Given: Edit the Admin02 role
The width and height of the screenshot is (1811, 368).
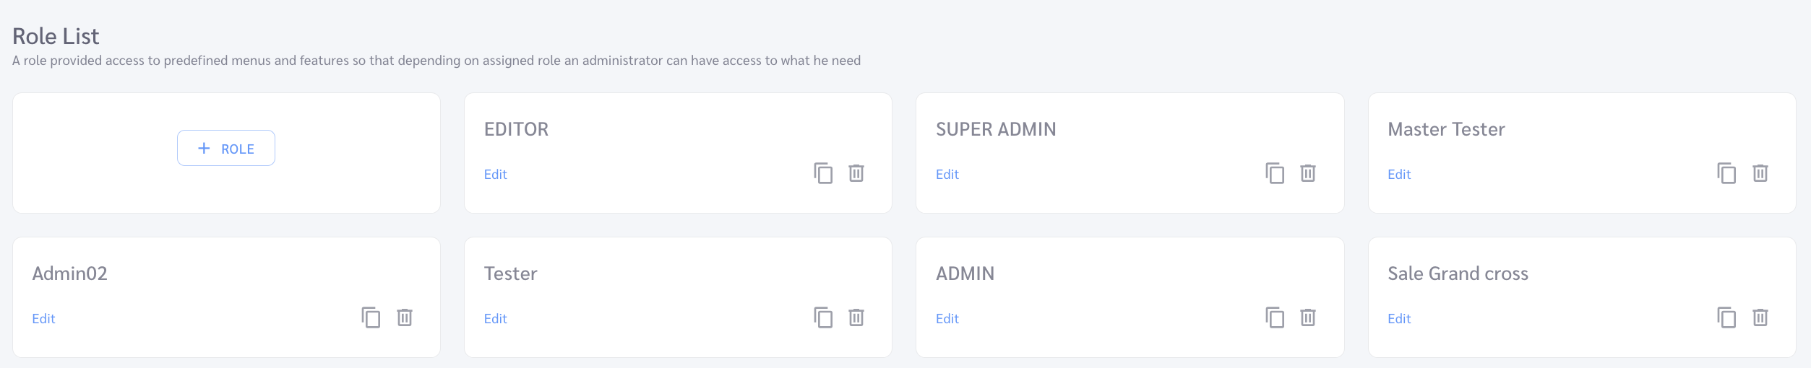Looking at the screenshot, I should 43,318.
